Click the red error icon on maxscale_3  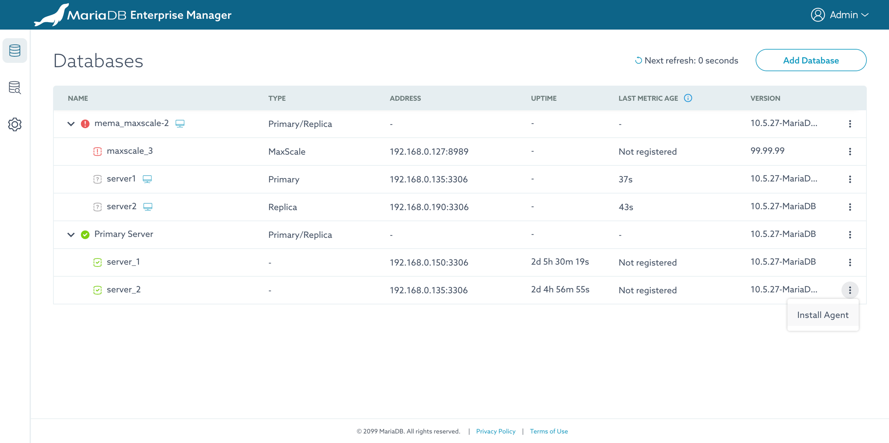click(x=97, y=151)
